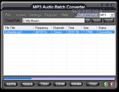Image resolution: width=119 pixels, height=92 pixels.
Task: Sort by the Channels column header
Action: [59, 28]
